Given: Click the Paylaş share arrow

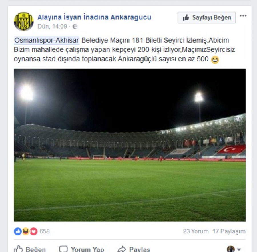Looking at the screenshot, I should pyautogui.click(x=122, y=249).
